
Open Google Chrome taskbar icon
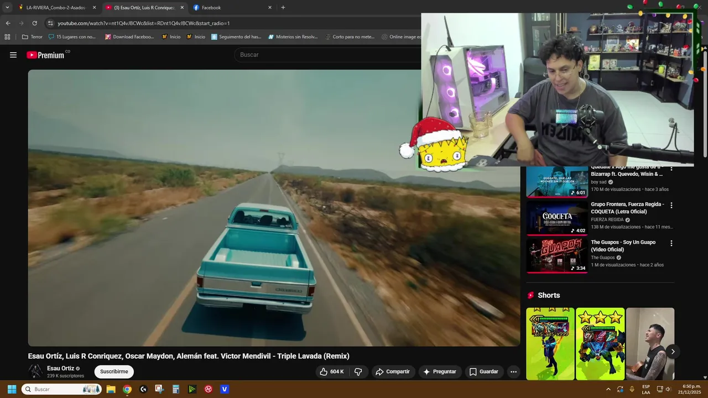coord(127,389)
